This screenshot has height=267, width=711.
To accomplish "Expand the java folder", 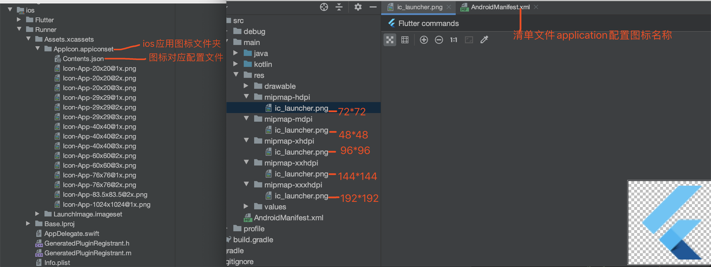I will (235, 53).
